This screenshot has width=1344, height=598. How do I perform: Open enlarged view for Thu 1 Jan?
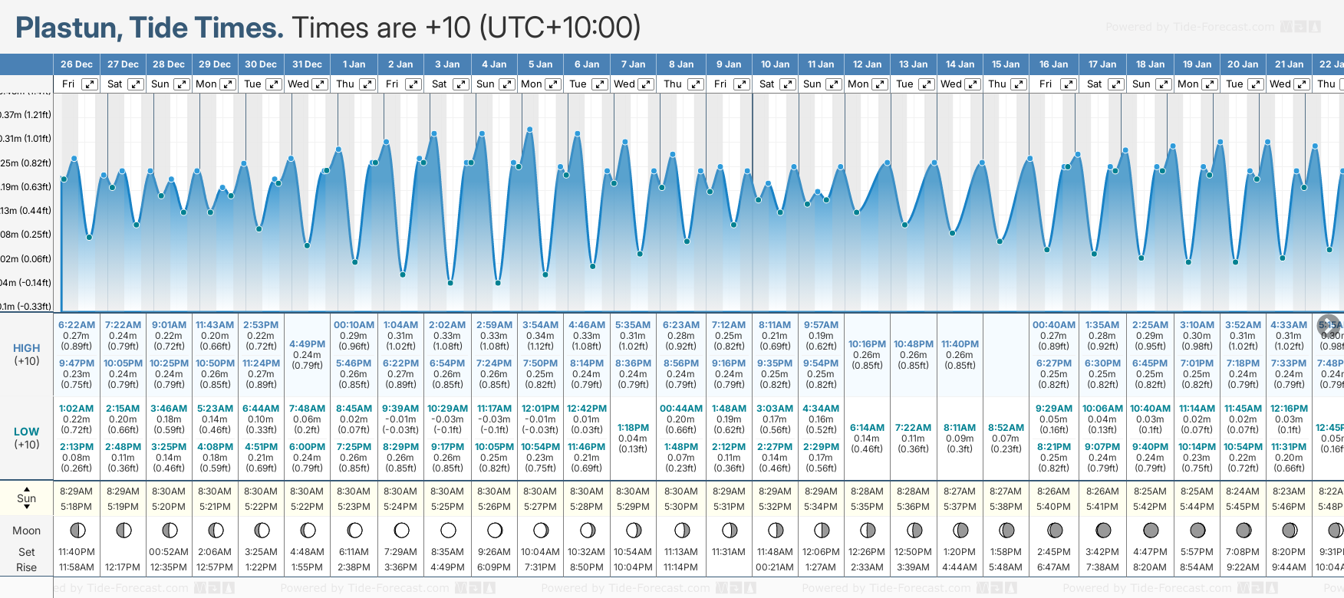click(x=367, y=84)
